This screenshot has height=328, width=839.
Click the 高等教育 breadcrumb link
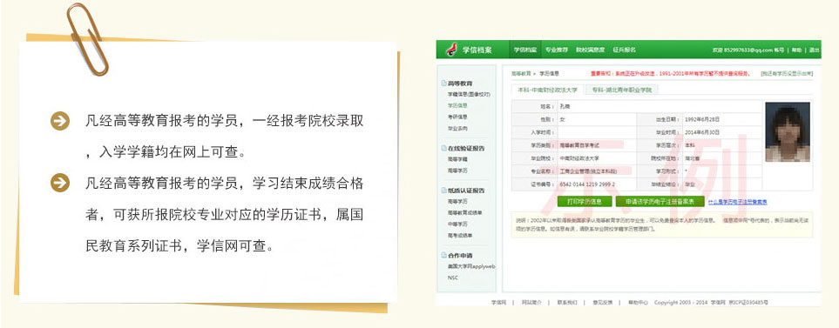[x=521, y=73]
